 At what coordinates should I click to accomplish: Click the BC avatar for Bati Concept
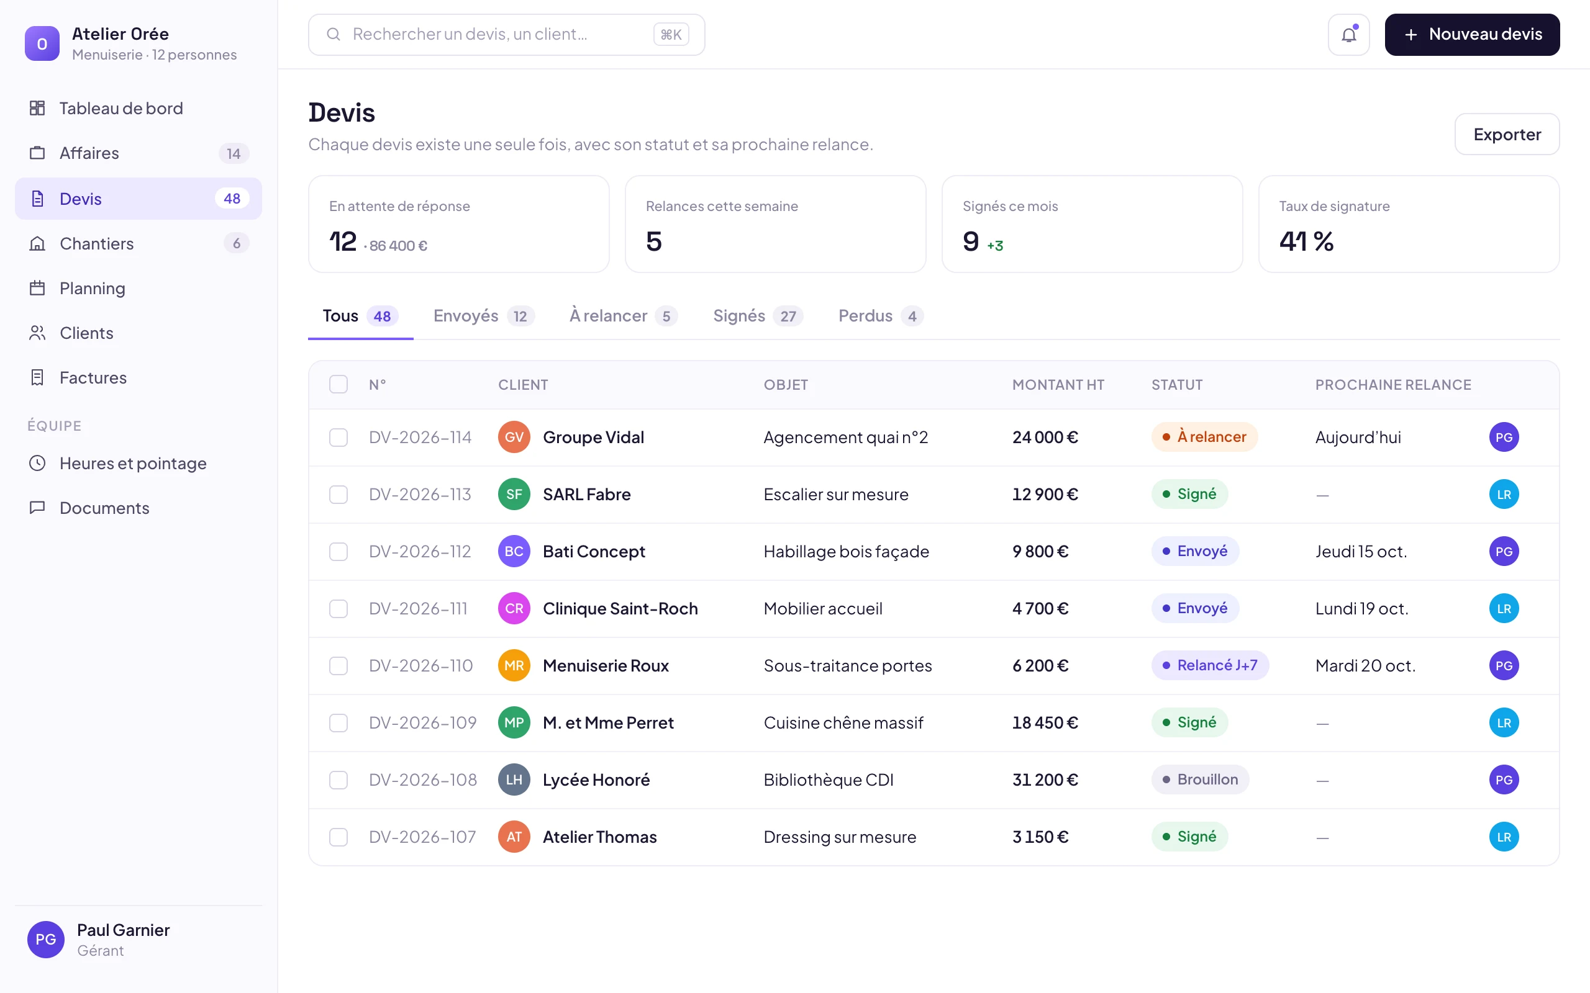pyautogui.click(x=514, y=552)
